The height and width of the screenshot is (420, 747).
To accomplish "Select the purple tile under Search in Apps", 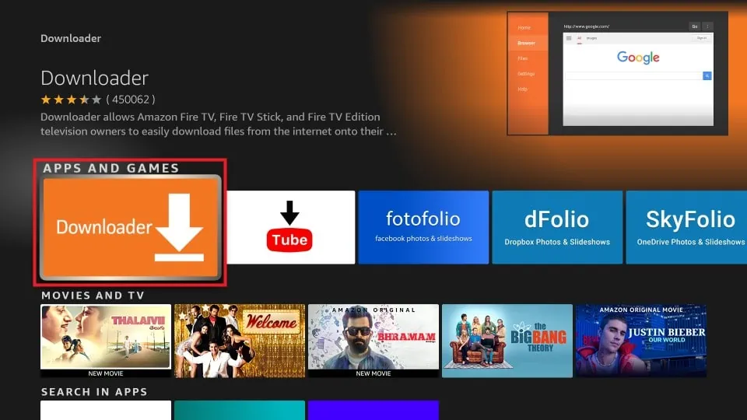I will (x=373, y=411).
